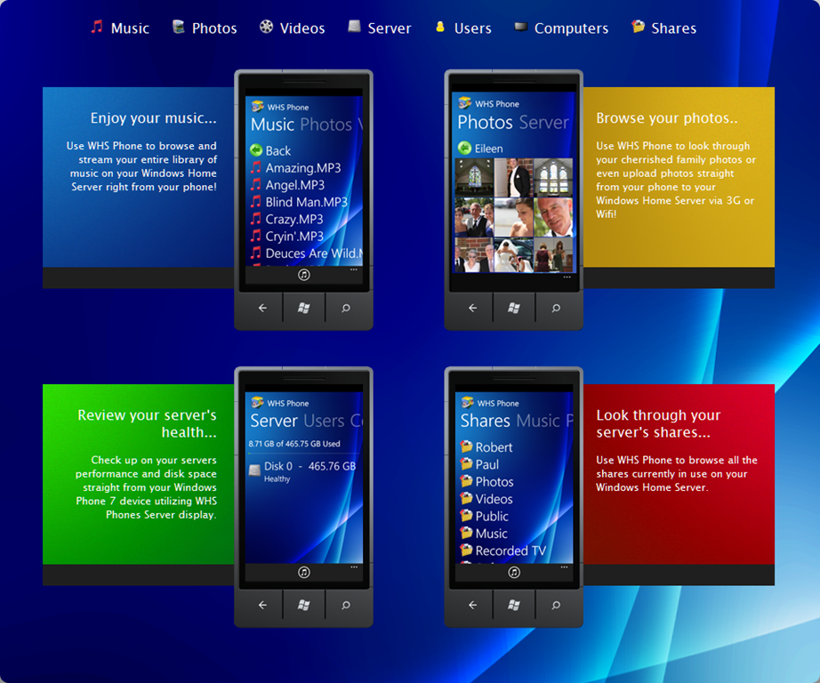Image resolution: width=820 pixels, height=683 pixels.
Task: Open Server in the top navigation bar
Action: coord(380,28)
